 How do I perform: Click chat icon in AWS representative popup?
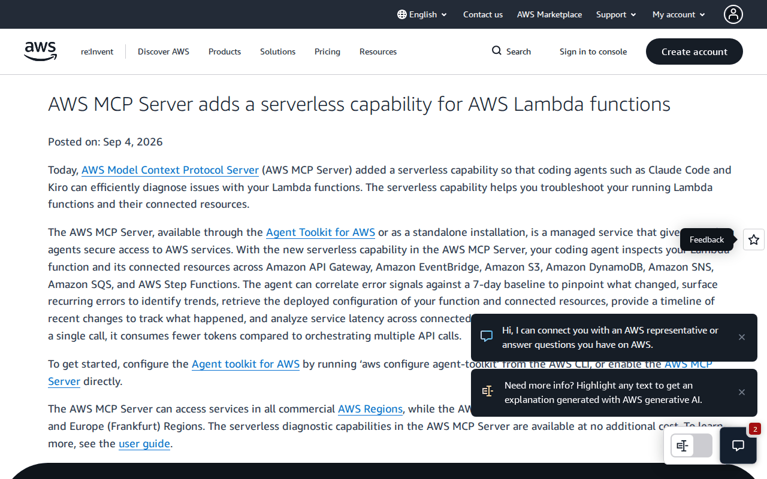pos(487,336)
